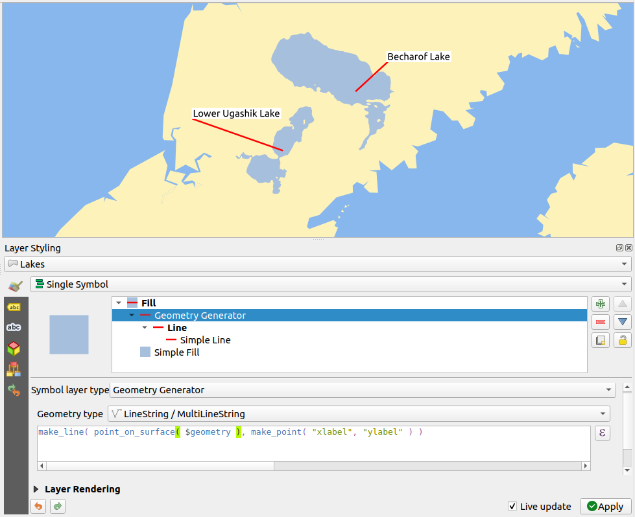Click the undo style change button
This screenshot has height=517, width=635.
(38, 507)
